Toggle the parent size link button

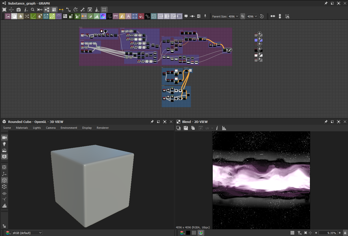[243, 16]
